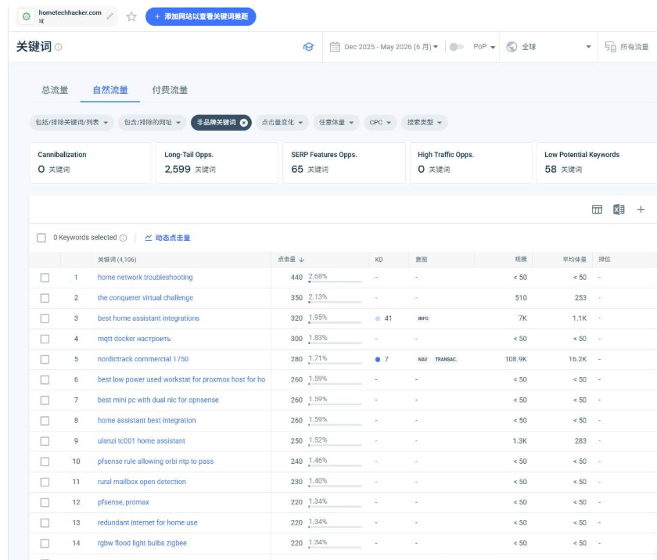Select checkbox for rgbw flood light bulbs zigbee
The width and height of the screenshot is (657, 560).
point(45,544)
